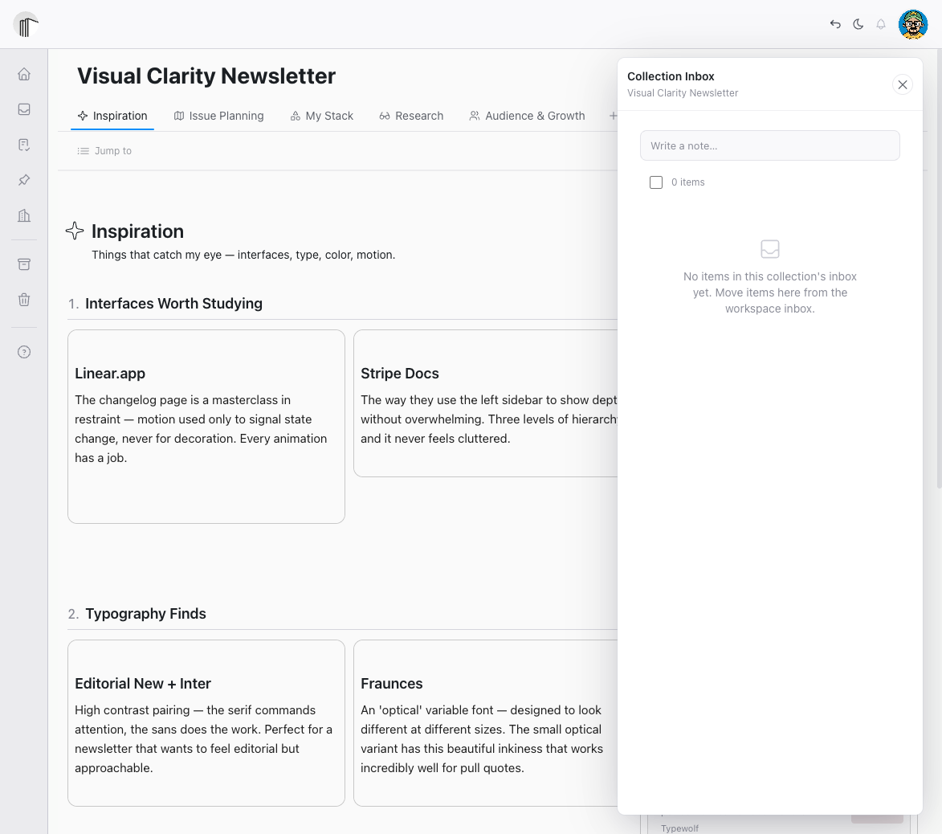Toggle the 0 items select-all checkbox

[656, 182]
